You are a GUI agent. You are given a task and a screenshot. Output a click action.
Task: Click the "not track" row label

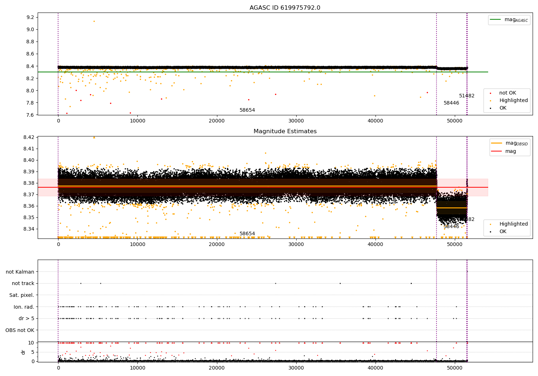click(23, 284)
